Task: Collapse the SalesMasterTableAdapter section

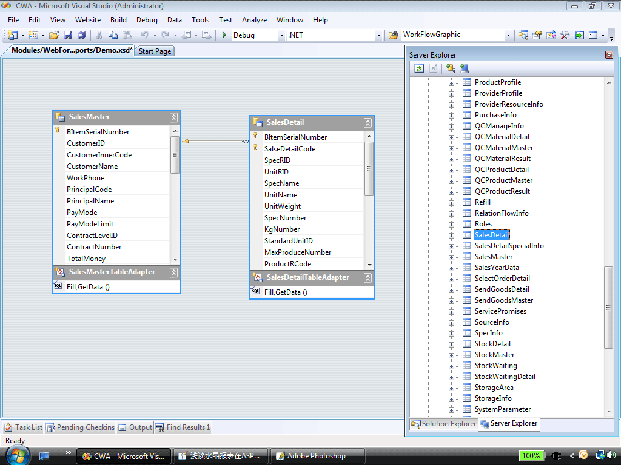Action: tap(173, 272)
